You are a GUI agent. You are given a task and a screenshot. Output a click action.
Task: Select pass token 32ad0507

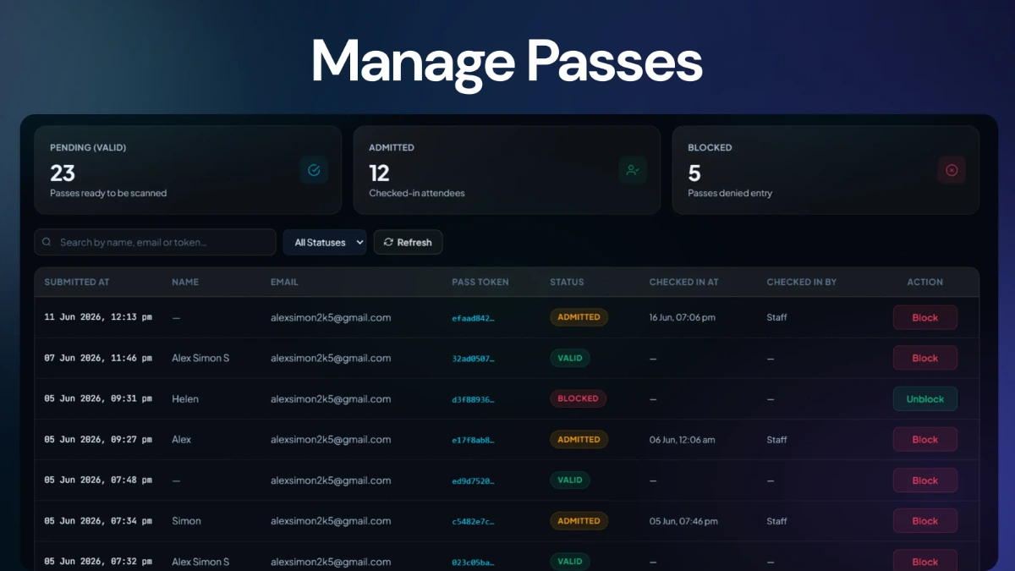click(x=474, y=359)
